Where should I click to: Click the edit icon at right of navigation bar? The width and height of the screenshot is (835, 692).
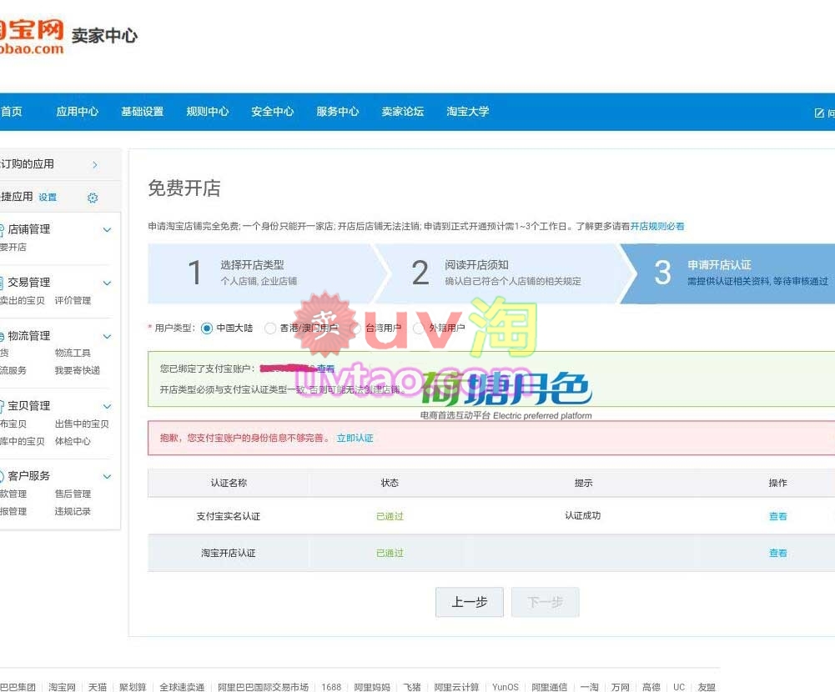point(818,113)
